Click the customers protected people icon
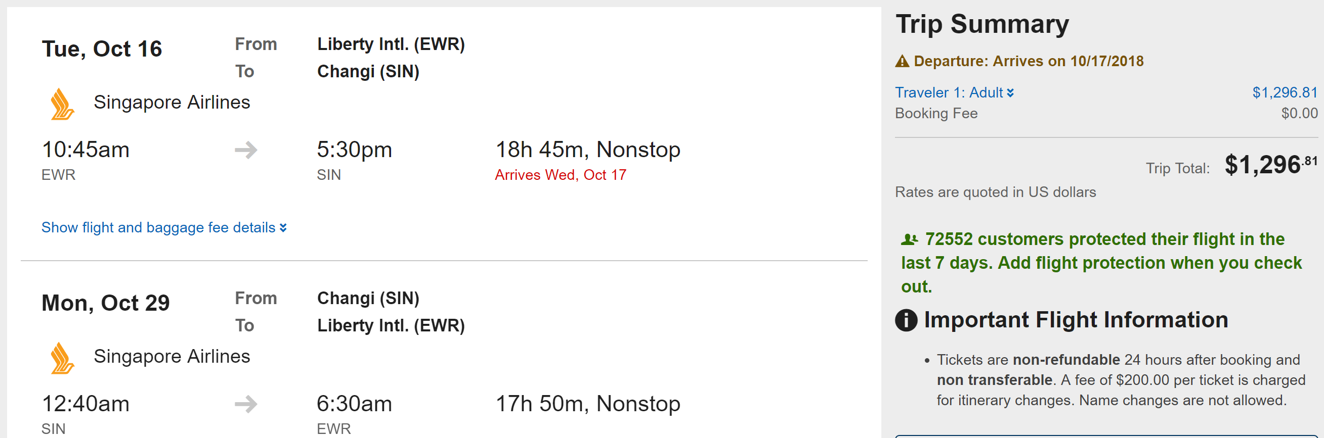This screenshot has height=438, width=1324. (x=909, y=239)
